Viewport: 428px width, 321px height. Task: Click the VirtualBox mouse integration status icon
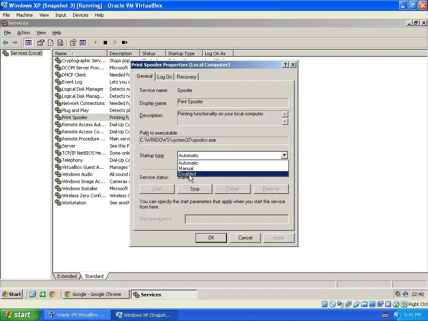point(396,304)
